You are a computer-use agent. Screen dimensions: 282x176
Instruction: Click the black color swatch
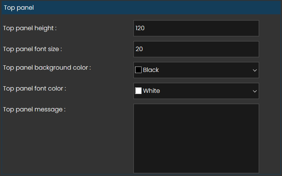[x=138, y=70]
